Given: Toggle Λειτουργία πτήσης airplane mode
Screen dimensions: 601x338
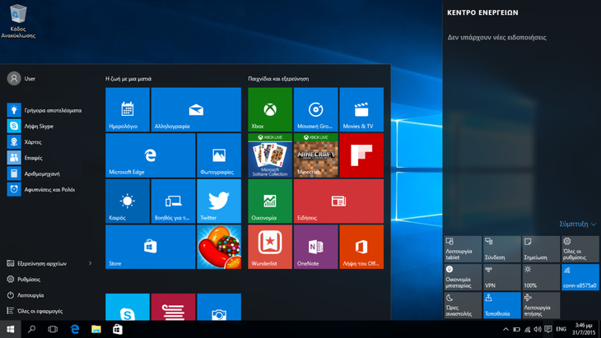Looking at the screenshot, I should tap(541, 305).
